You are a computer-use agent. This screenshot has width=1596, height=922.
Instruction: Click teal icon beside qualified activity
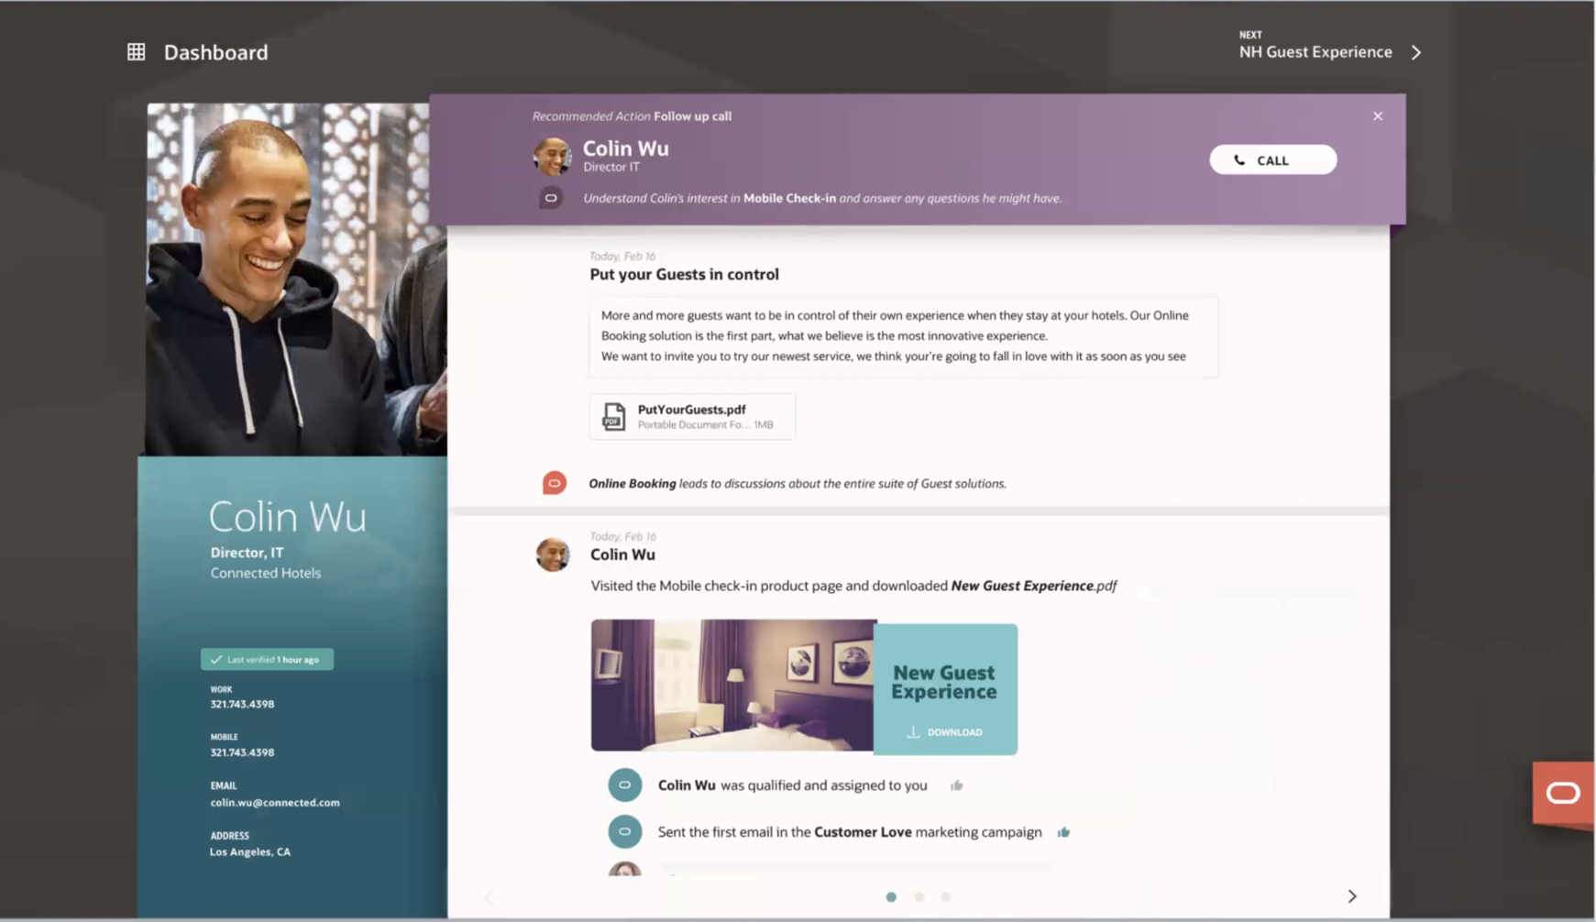pyautogui.click(x=624, y=785)
